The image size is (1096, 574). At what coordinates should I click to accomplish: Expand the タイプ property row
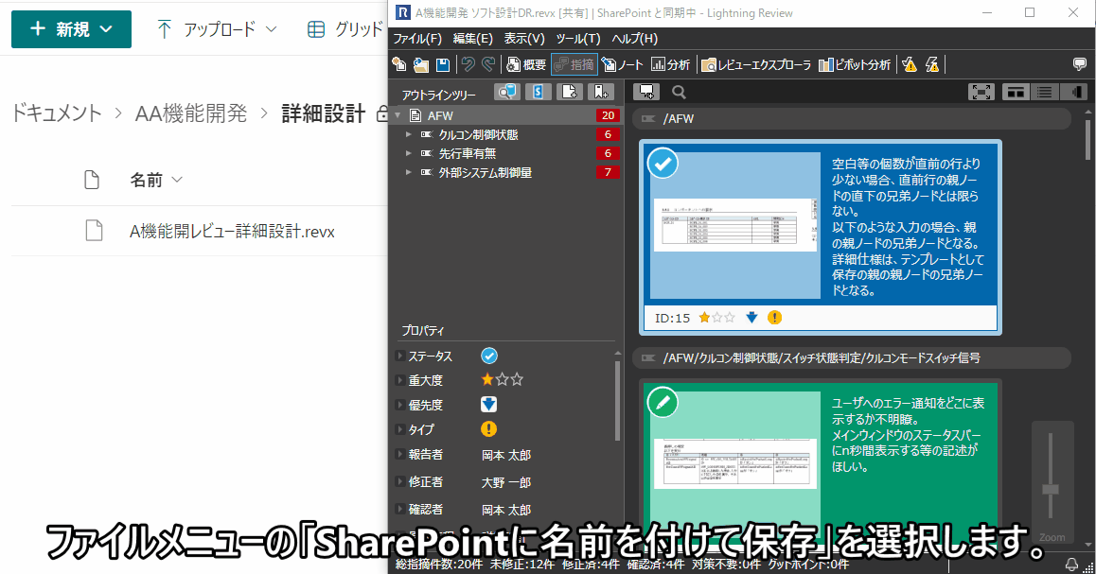399,429
